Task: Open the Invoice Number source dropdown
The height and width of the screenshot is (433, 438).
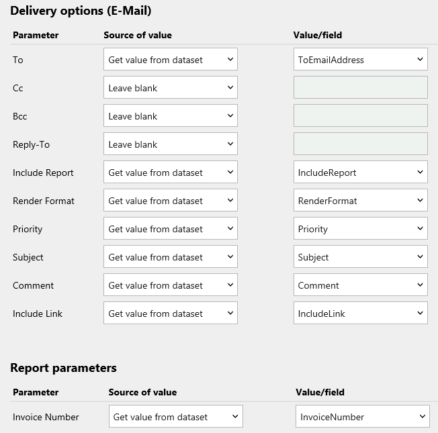Action: 175,417
